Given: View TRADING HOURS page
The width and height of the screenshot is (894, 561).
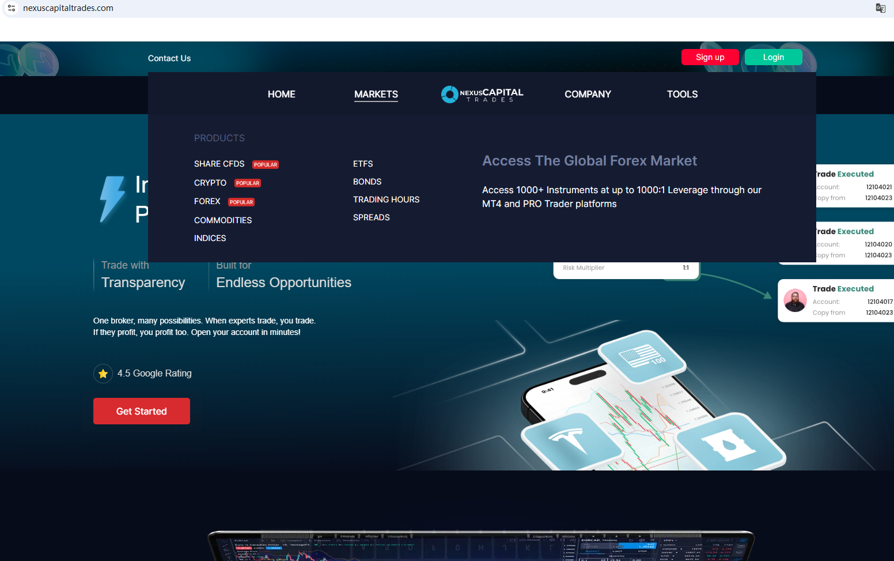Looking at the screenshot, I should (387, 199).
